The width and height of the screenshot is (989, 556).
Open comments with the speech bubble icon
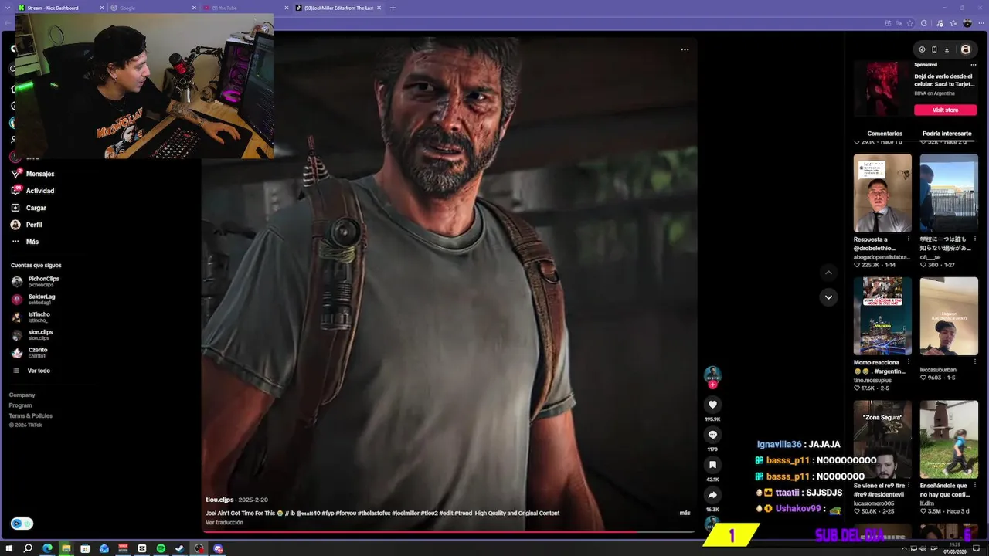[712, 435]
